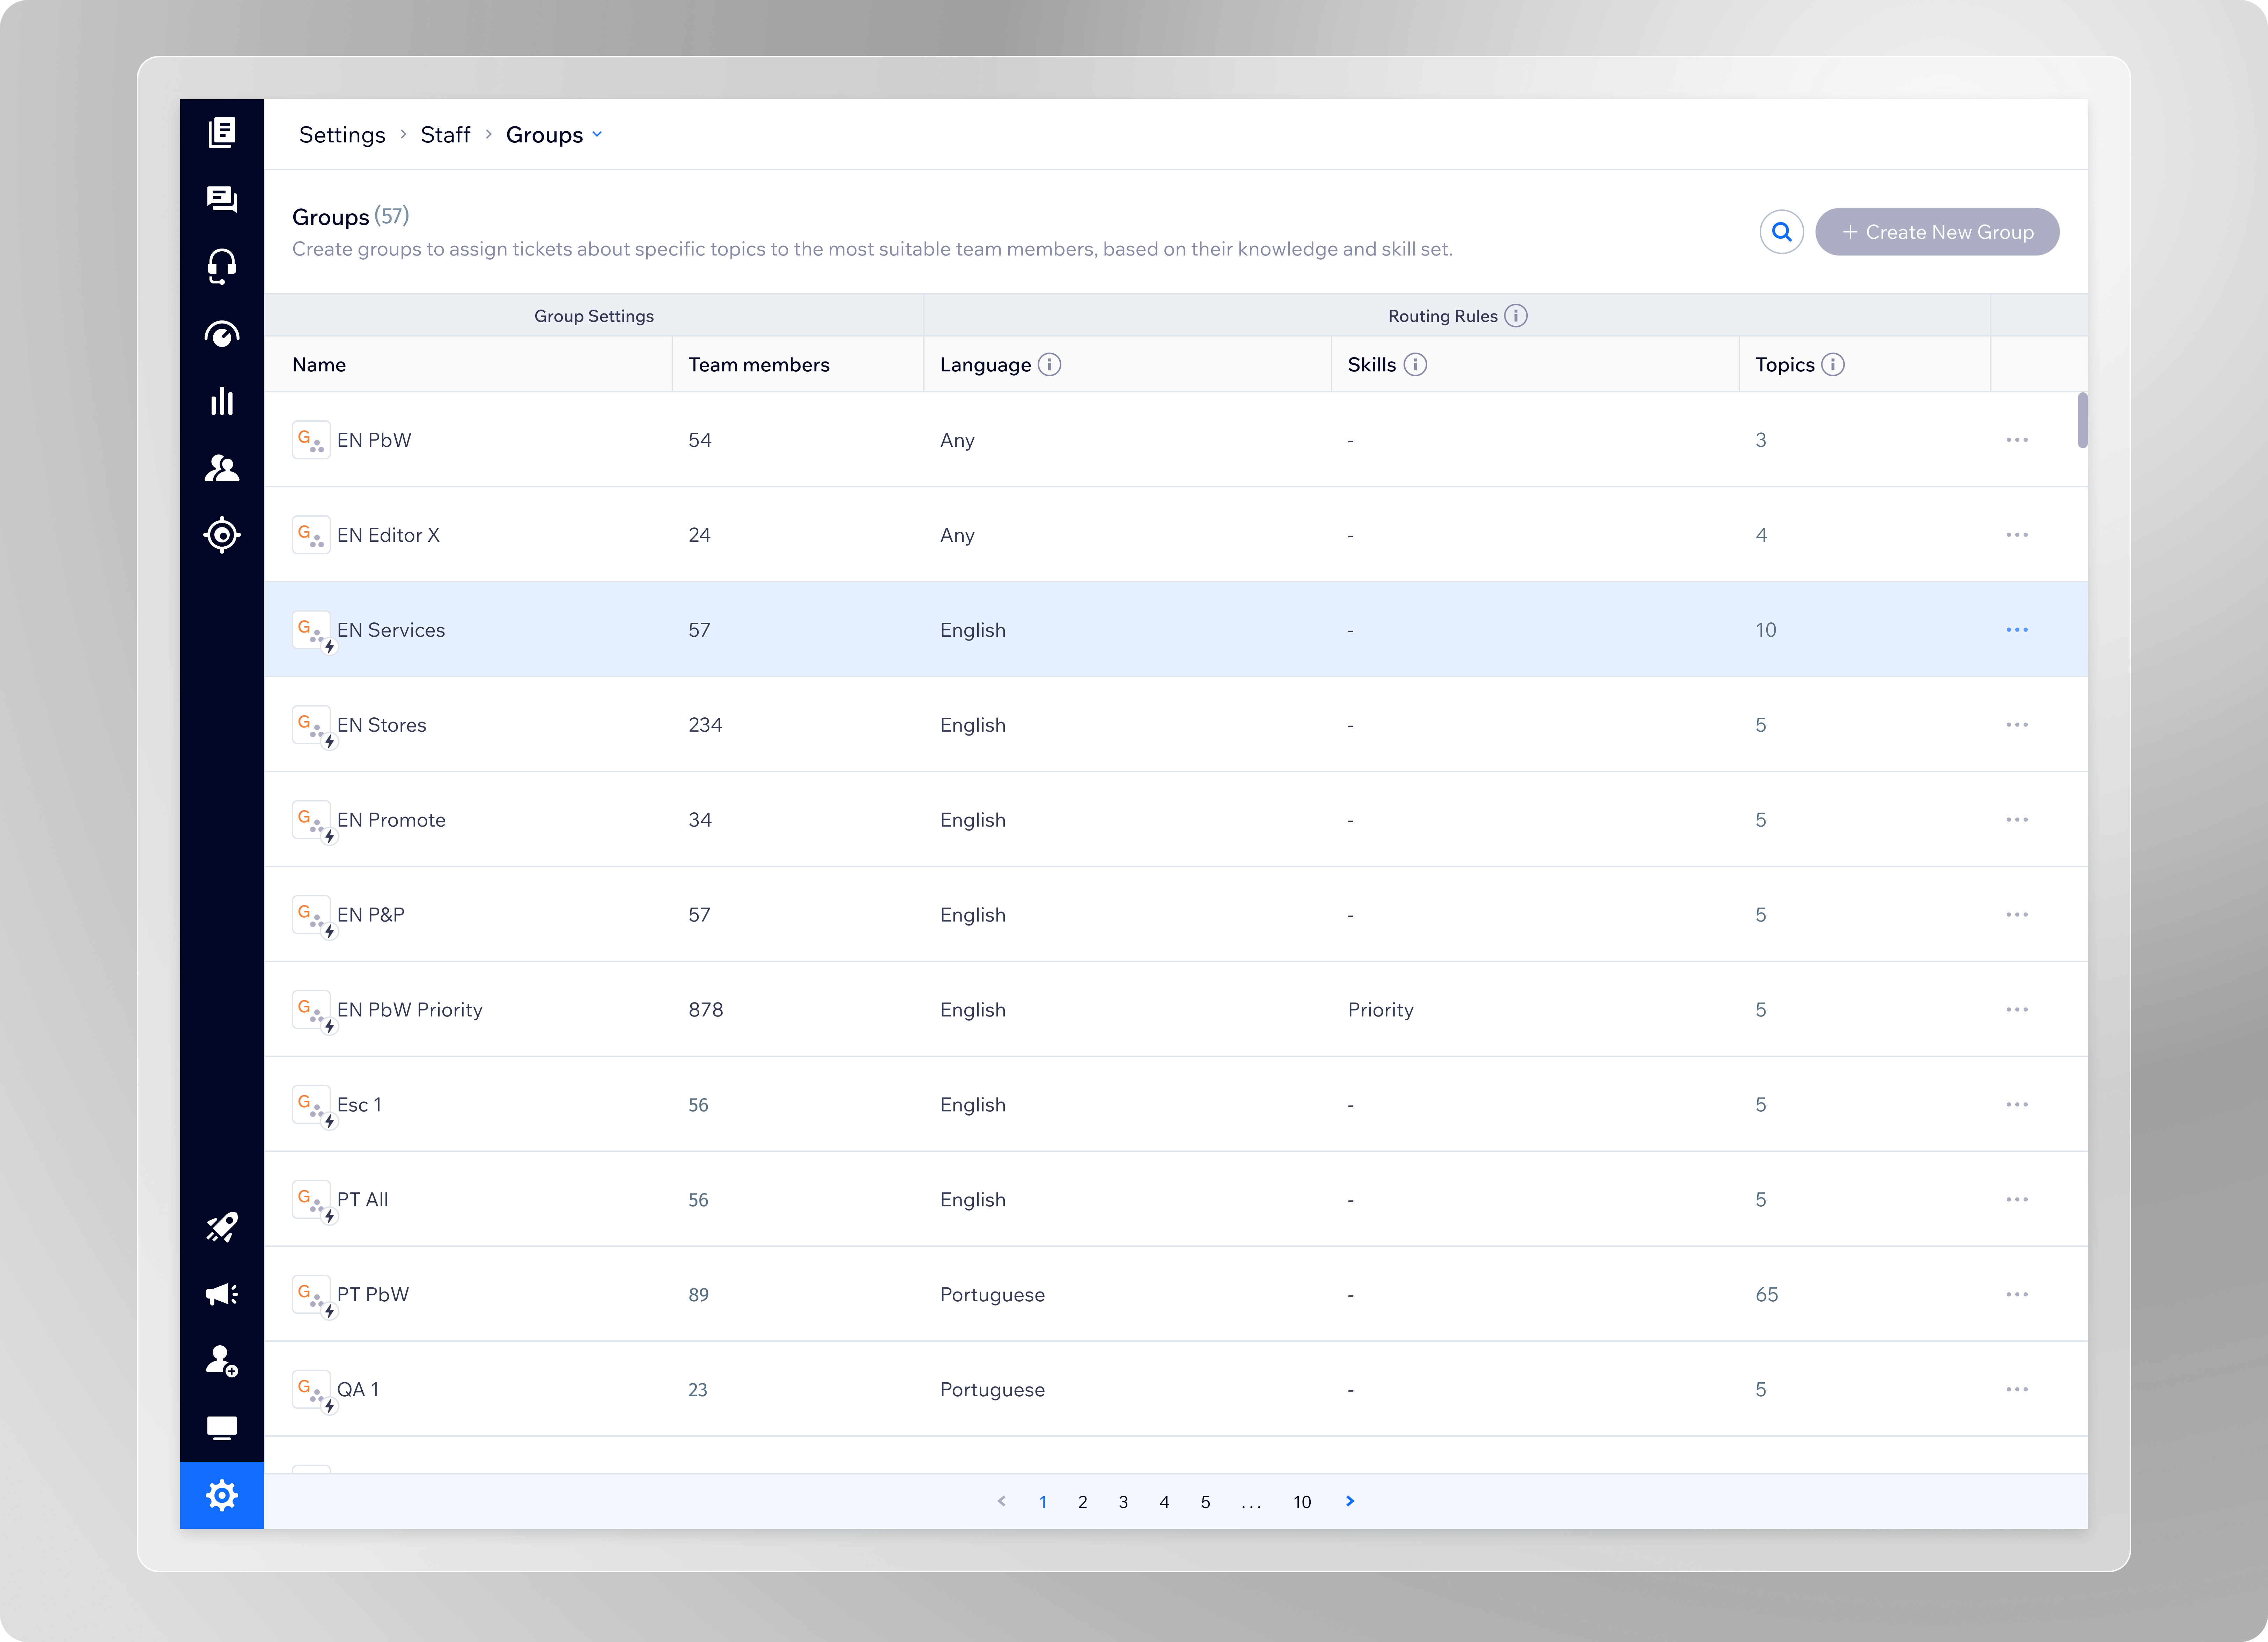This screenshot has height=1642, width=2268.
Task: Click Create New Group button
Action: [x=1937, y=232]
